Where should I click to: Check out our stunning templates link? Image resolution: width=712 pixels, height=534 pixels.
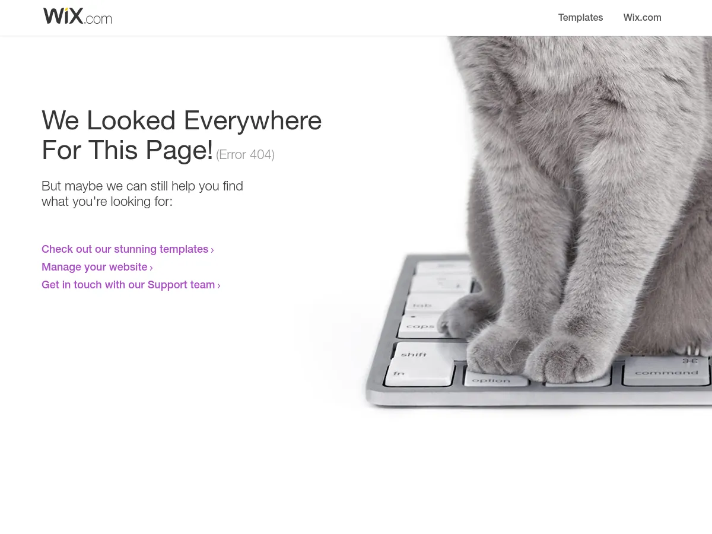125,249
